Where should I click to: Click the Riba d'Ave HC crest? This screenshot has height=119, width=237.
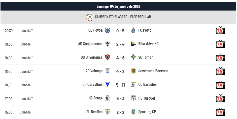tap(133, 44)
